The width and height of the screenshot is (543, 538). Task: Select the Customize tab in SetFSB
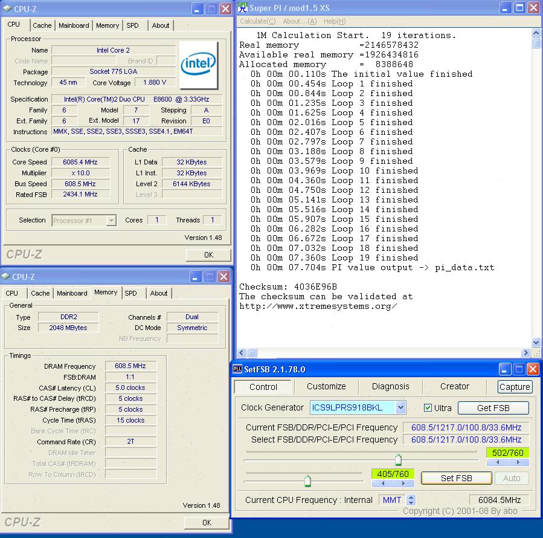(x=326, y=386)
